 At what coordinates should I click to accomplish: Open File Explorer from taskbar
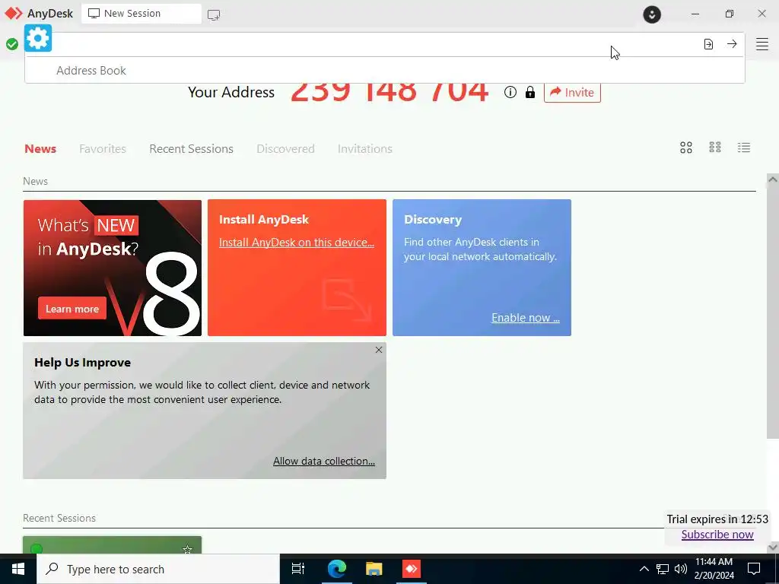point(374,569)
